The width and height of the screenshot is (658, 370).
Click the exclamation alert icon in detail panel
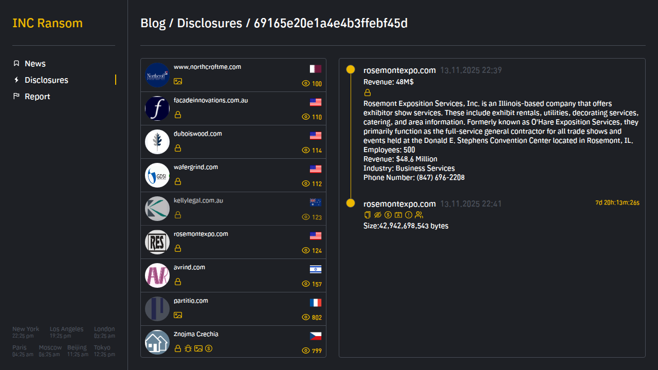[x=409, y=215]
